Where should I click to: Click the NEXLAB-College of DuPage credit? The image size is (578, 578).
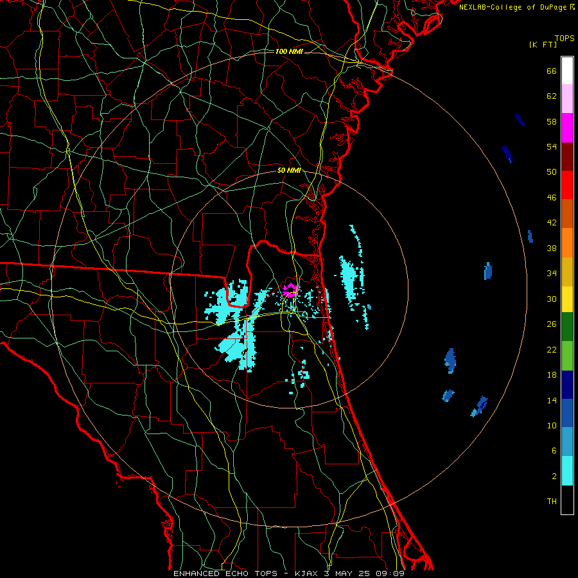coord(516,7)
